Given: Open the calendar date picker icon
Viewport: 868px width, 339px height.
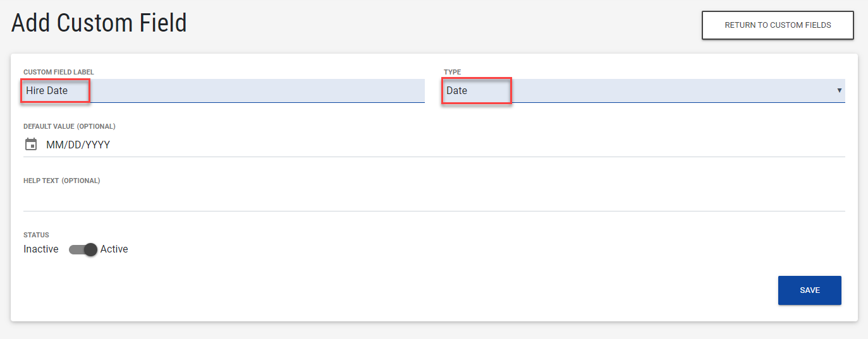Looking at the screenshot, I should [31, 145].
